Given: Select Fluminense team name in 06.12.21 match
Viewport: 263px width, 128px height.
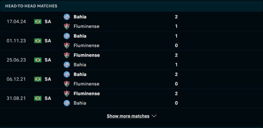Looking at the screenshot, I should (x=86, y=84).
